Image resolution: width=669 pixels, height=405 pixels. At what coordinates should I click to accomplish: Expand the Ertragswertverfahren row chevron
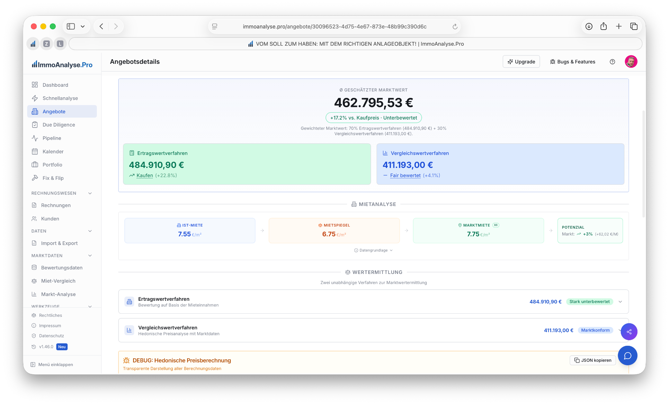click(620, 302)
